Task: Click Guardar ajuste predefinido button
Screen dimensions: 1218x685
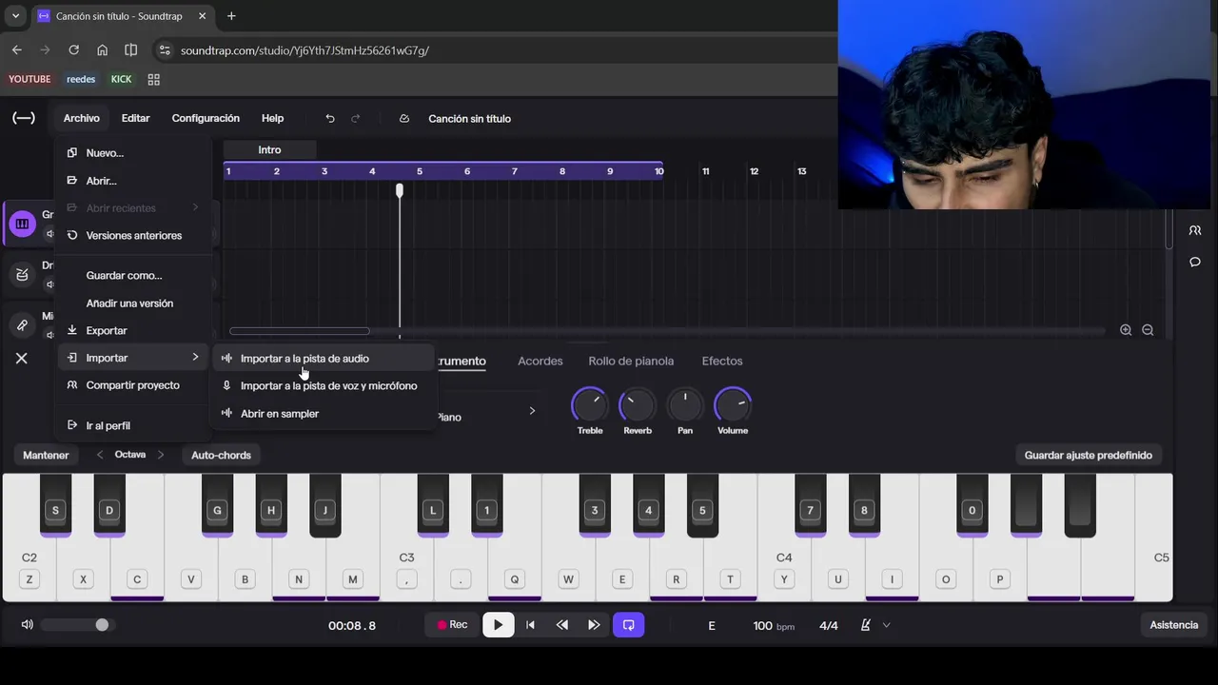Action: (1089, 455)
